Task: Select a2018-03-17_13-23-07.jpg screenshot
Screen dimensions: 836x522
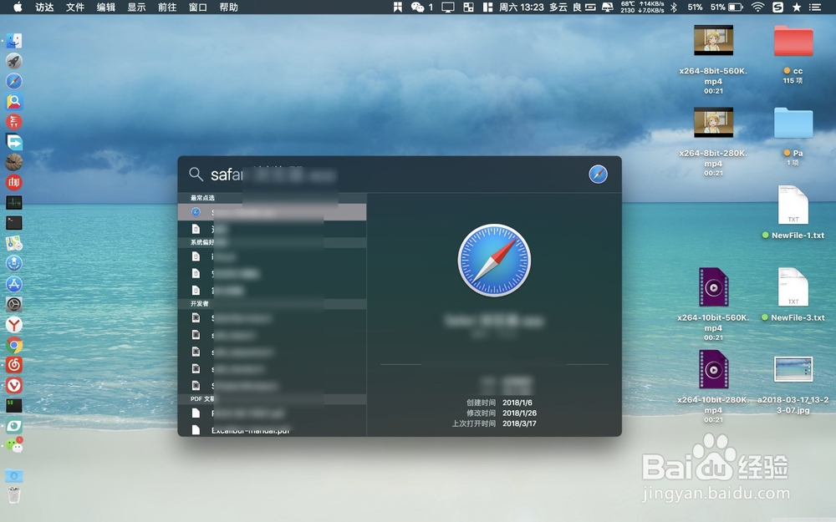Action: tap(793, 386)
